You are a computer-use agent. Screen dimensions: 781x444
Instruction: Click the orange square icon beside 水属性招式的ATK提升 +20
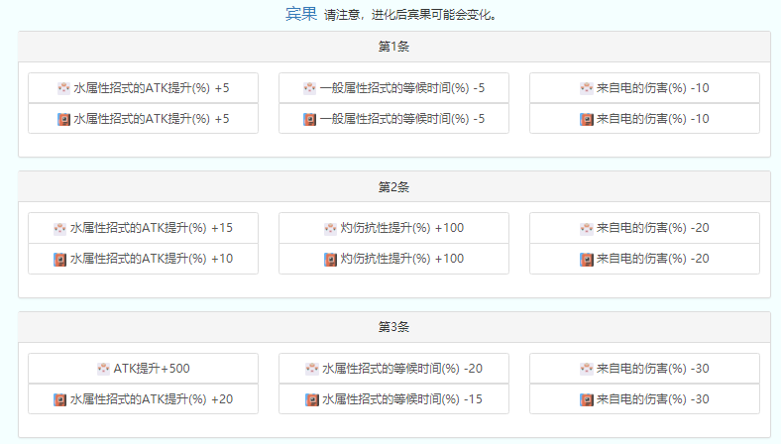coord(60,399)
